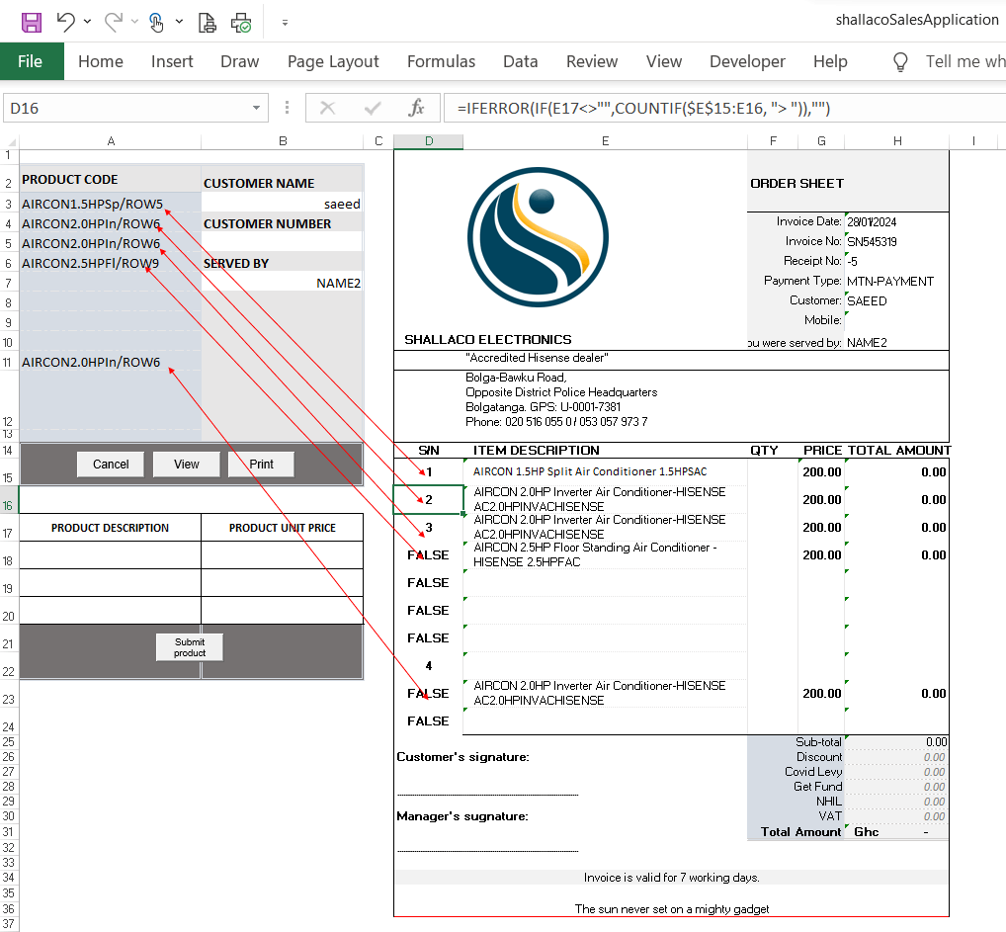Click the S/N cell showing 4
The image size is (1006, 932).
[429, 665]
